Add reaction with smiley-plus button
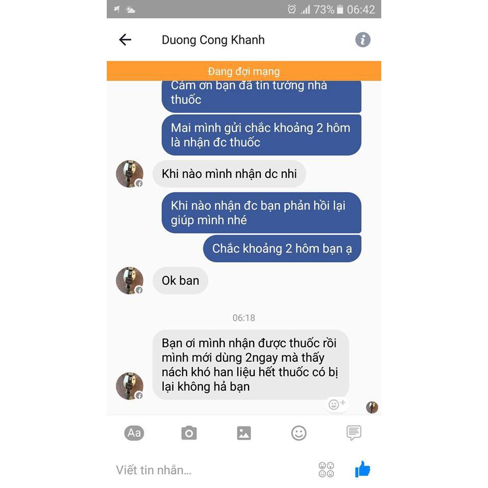Image resolution: width=488 pixels, height=488 pixels. [337, 404]
